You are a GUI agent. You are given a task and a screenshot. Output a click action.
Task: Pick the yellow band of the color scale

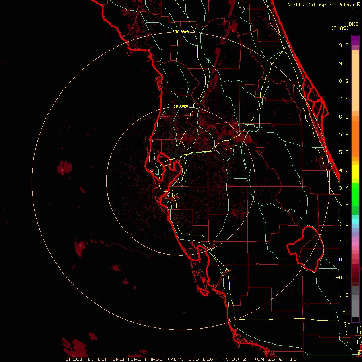click(355, 172)
